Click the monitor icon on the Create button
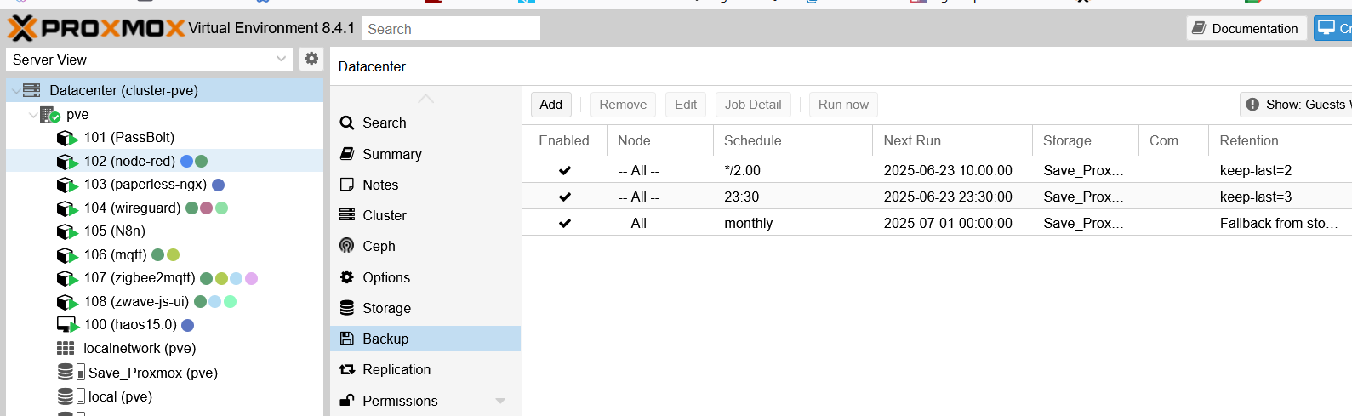 tap(1326, 27)
